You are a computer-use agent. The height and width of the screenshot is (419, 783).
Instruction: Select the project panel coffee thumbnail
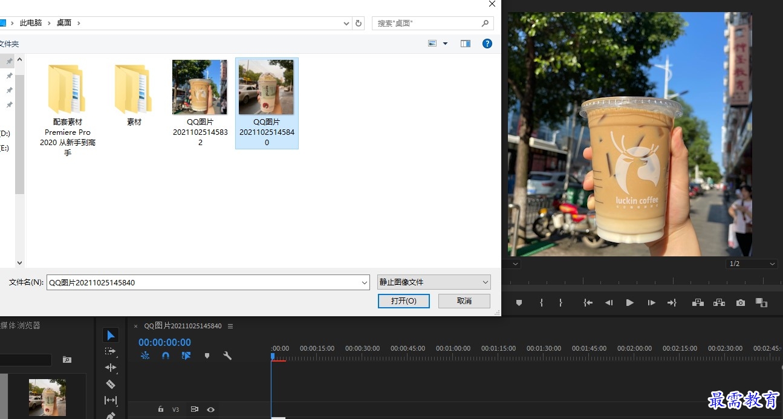pos(47,397)
